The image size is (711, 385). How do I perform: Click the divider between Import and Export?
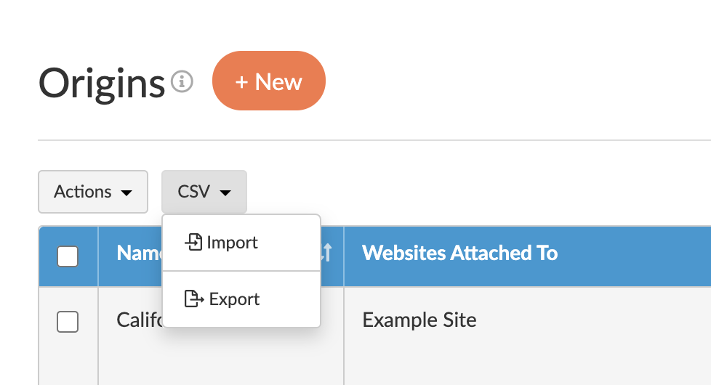(241, 271)
